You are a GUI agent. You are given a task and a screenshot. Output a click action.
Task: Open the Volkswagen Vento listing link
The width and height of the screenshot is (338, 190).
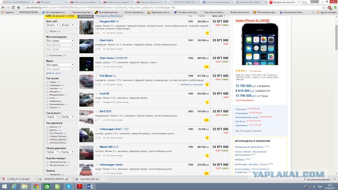(111, 165)
